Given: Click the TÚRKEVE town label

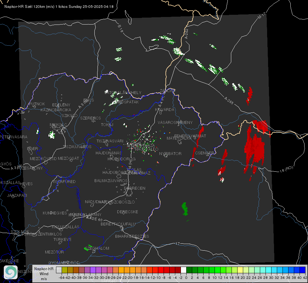Looking at the screenshot, I should point(63,239).
